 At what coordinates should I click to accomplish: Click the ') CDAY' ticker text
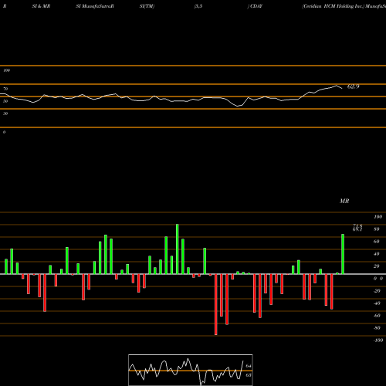255,6
